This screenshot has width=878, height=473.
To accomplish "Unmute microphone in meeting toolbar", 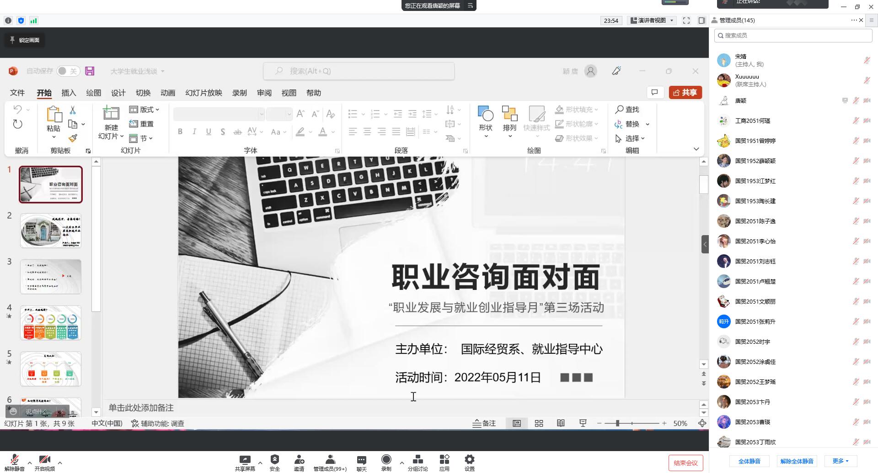I will 15,460.
